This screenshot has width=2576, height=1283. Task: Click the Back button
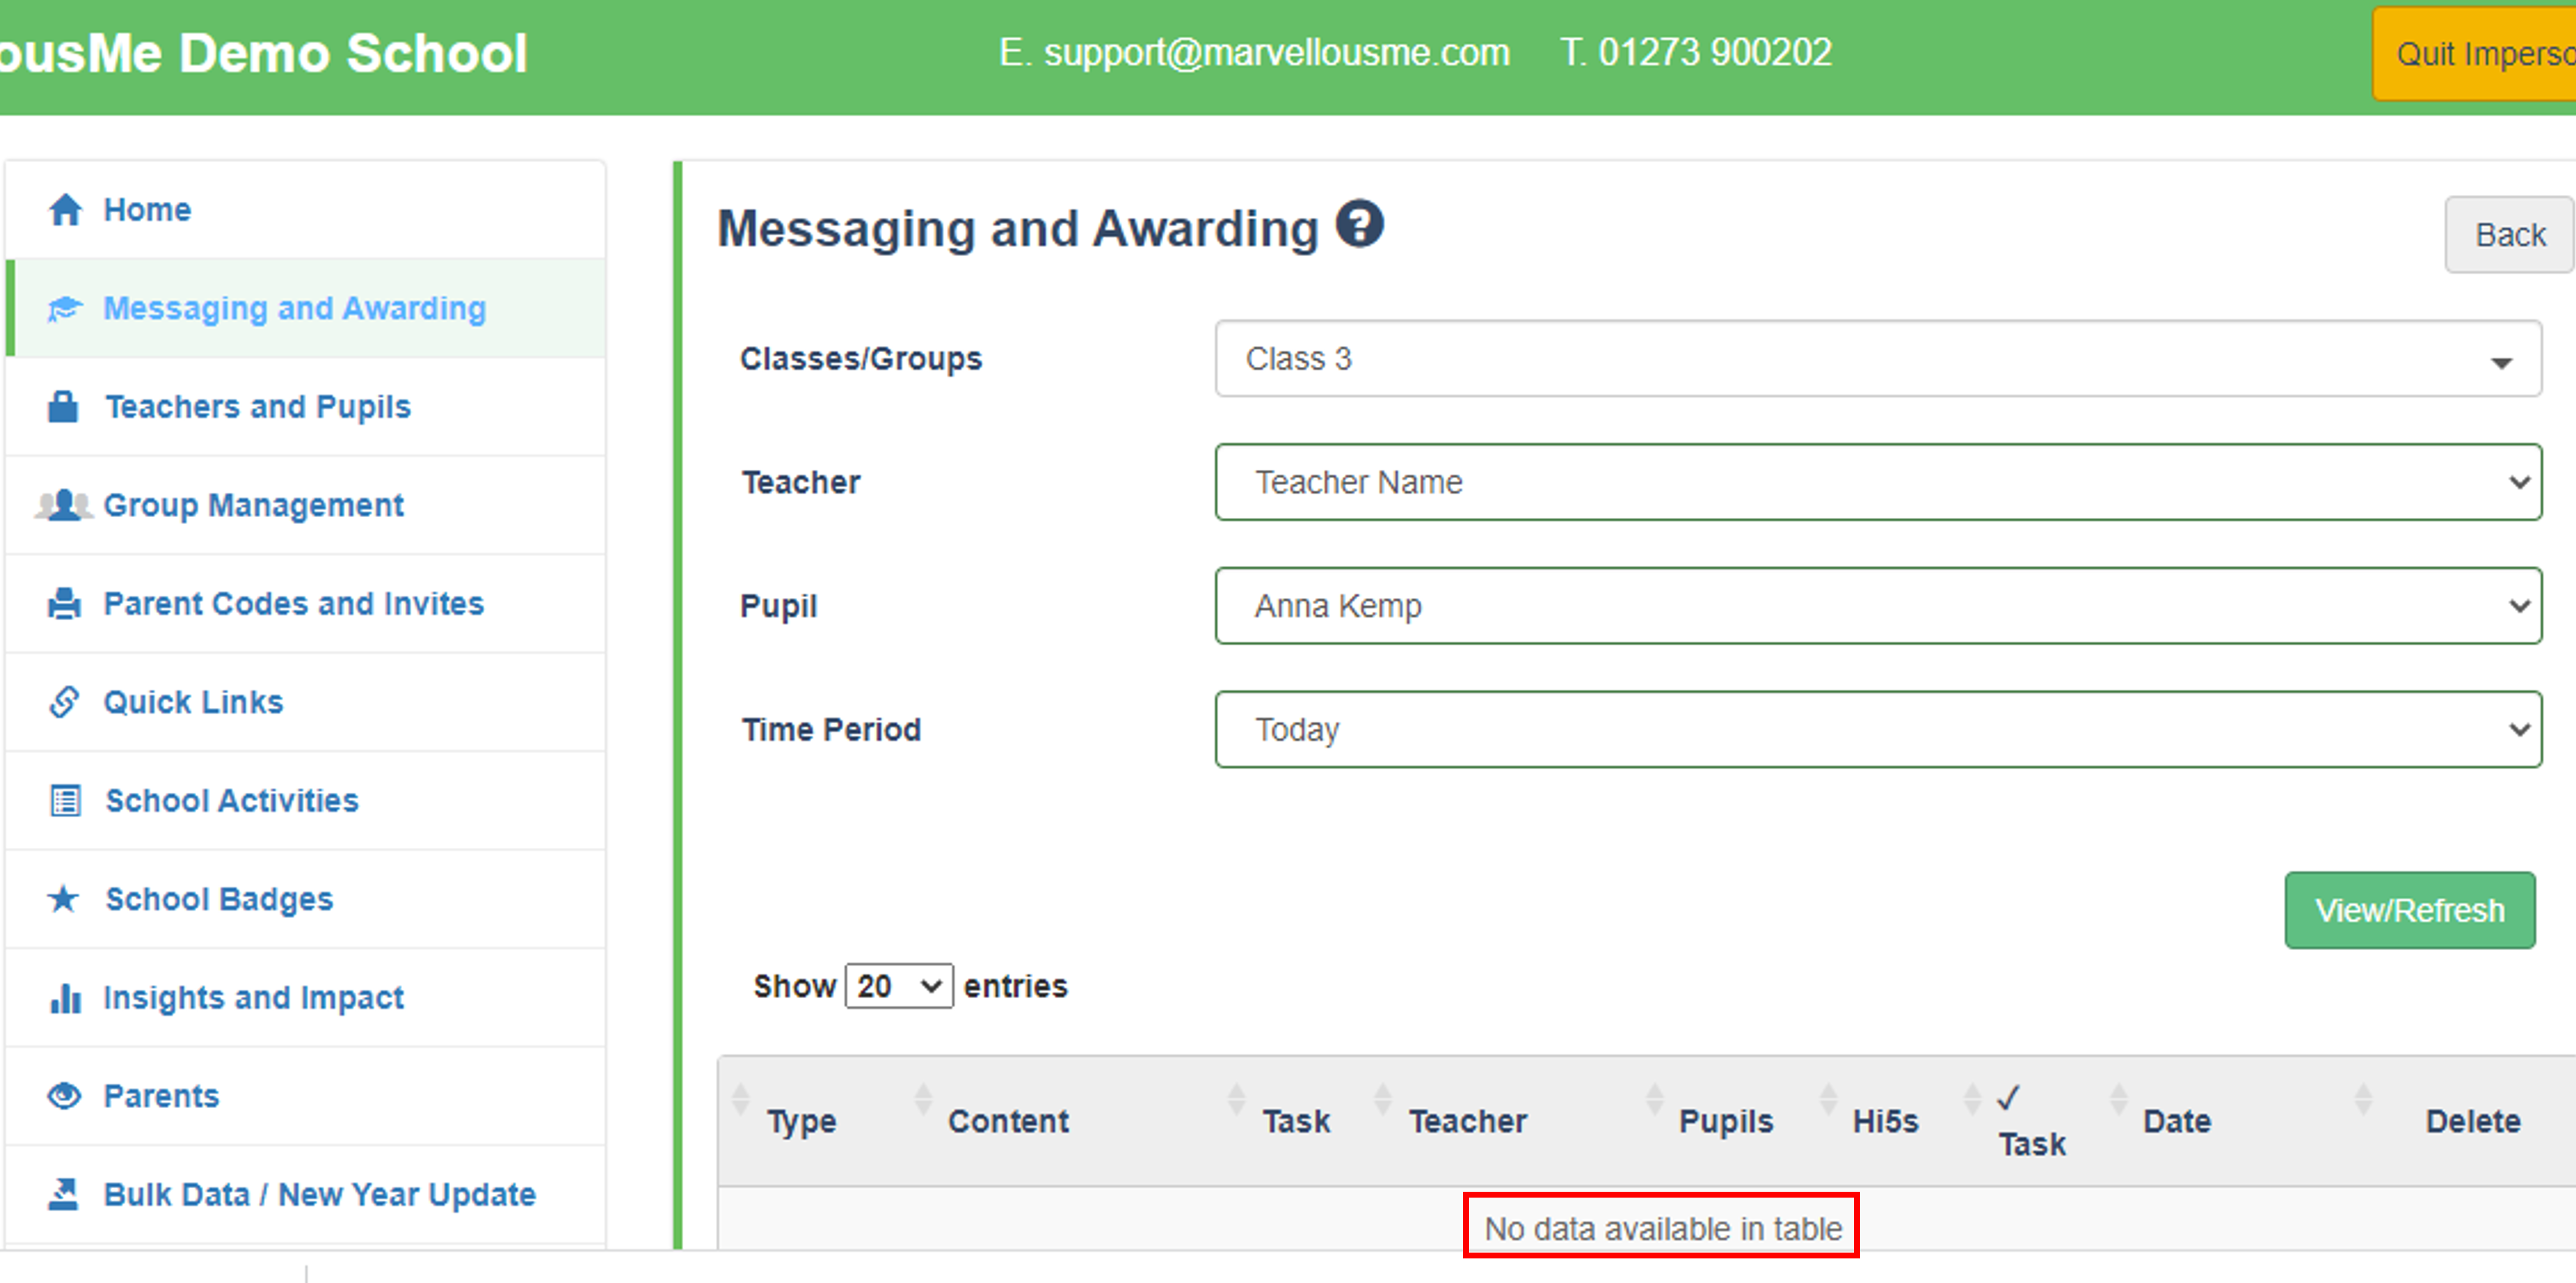(x=2509, y=235)
